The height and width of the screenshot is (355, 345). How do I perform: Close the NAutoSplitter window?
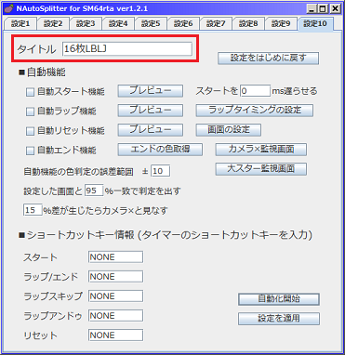335,8
